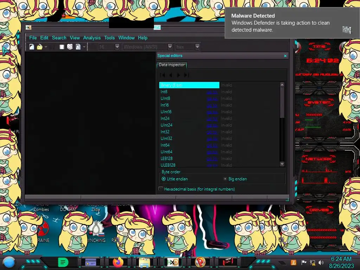Click the volume speaker tray icon

click(x=321, y=262)
